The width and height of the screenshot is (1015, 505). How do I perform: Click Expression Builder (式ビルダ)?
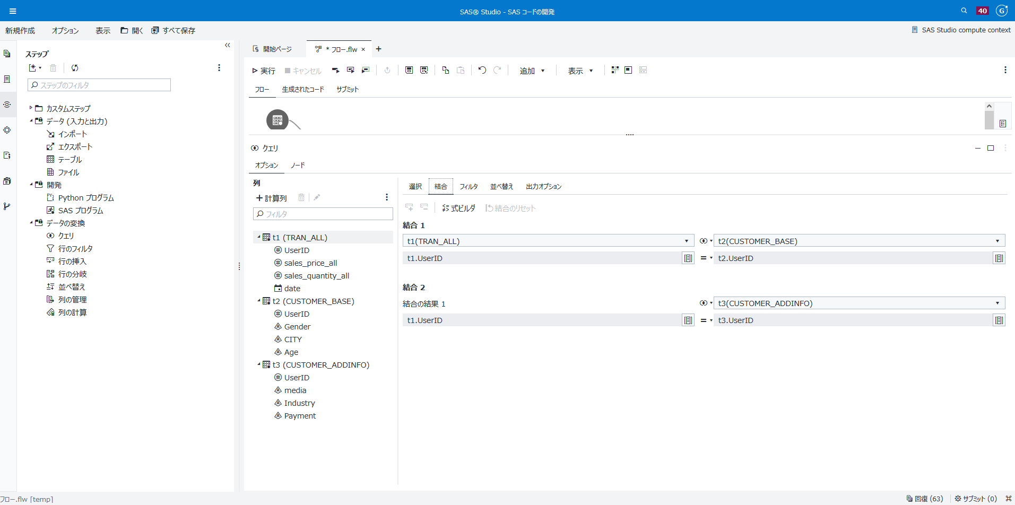[x=459, y=208]
